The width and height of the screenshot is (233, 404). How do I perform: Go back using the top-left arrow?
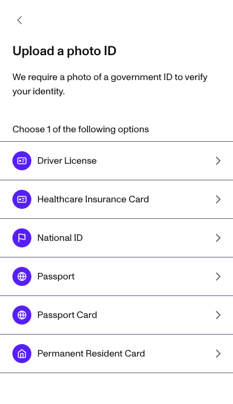pos(20,20)
